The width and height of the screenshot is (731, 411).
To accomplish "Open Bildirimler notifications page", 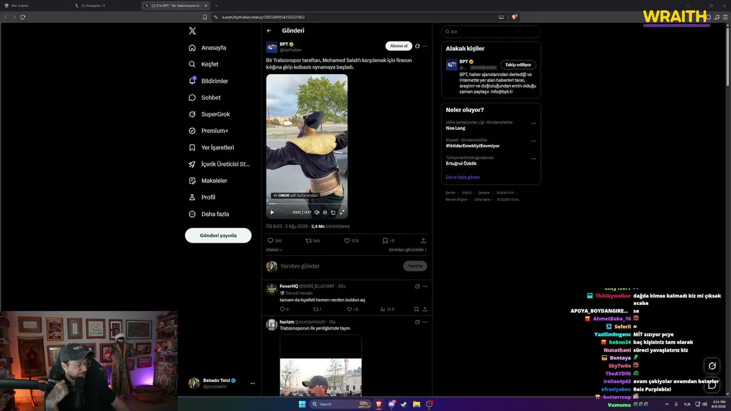I will pos(208,81).
